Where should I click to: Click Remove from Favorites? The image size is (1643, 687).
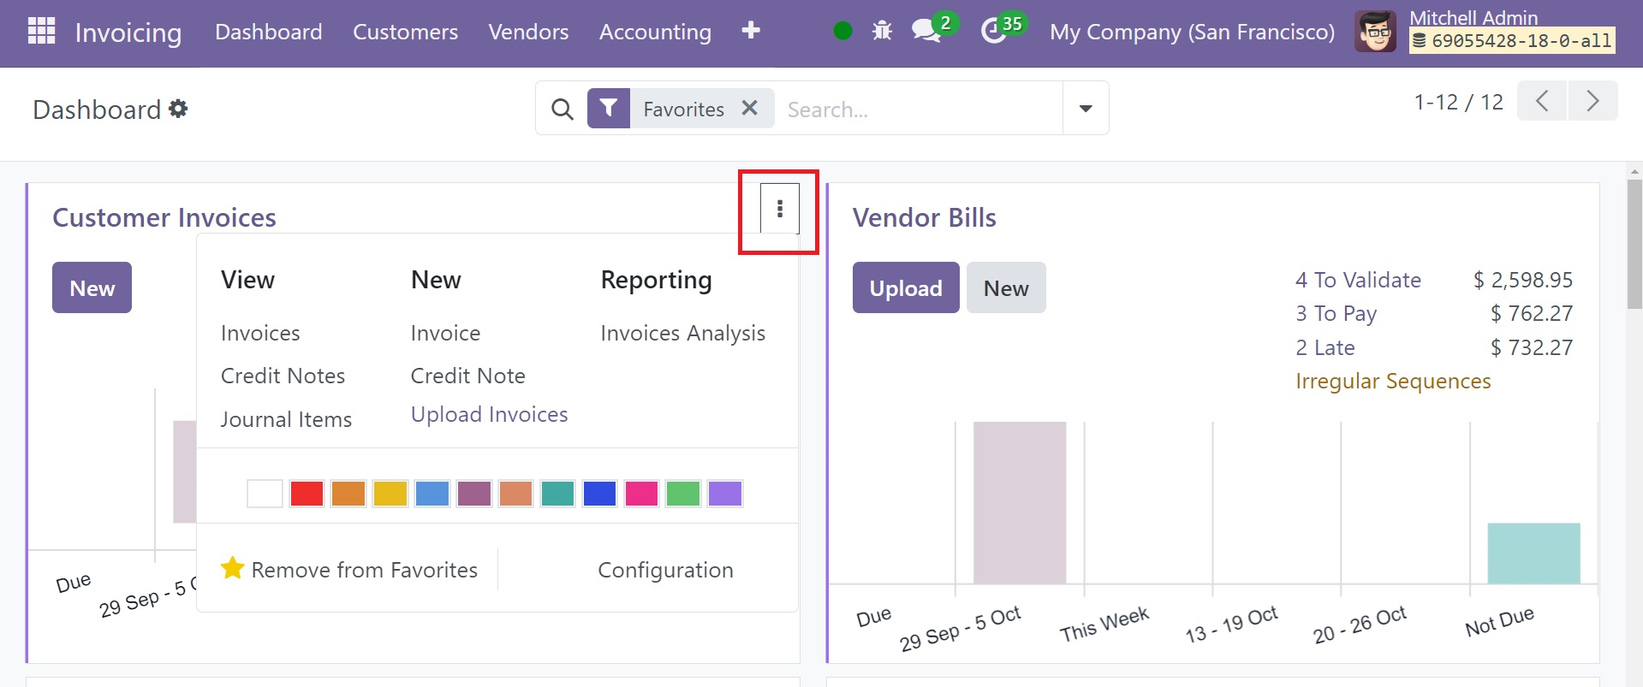[349, 570]
